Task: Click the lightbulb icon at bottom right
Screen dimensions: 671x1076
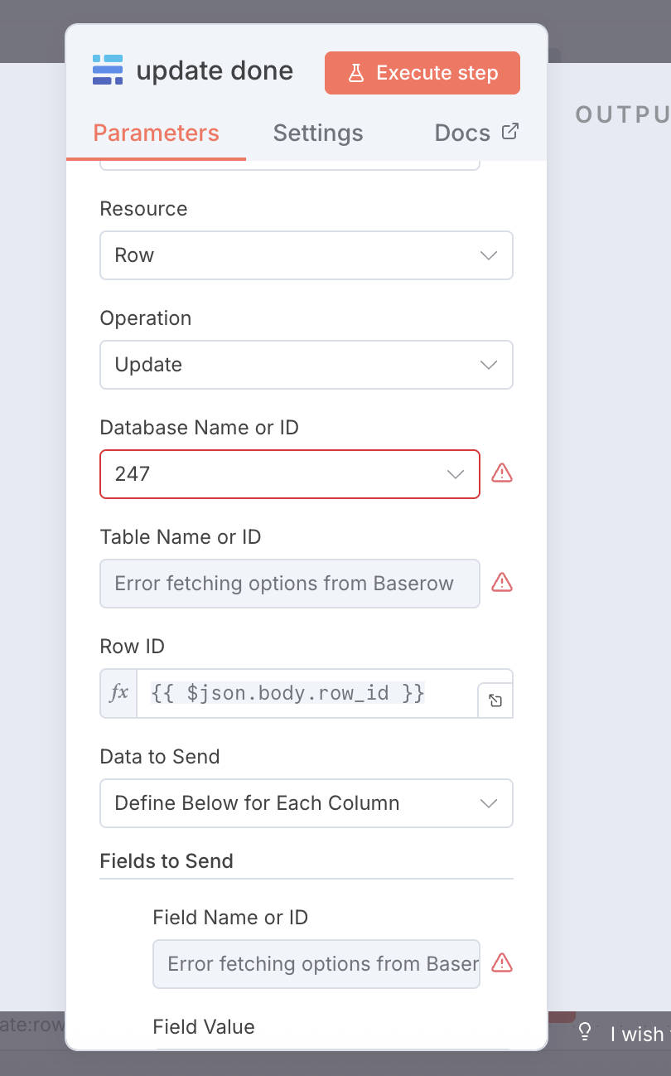Action: (585, 1032)
